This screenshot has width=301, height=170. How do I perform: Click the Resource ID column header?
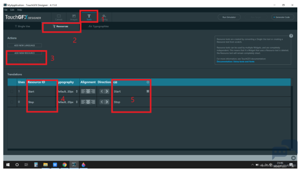(36, 82)
